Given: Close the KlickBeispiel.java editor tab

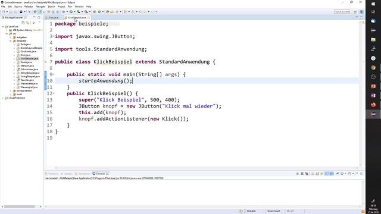Looking at the screenshot, I should pos(89,18).
